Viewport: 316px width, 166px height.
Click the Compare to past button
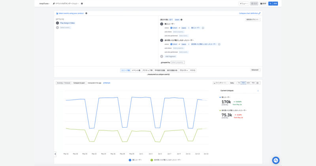point(79,83)
